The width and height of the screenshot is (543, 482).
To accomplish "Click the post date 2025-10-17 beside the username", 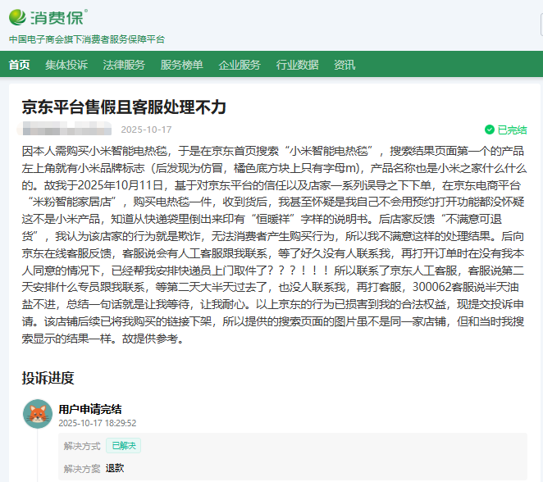I will click(146, 130).
